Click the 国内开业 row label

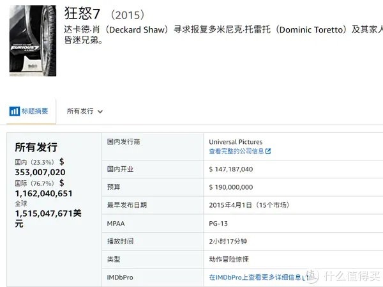(x=120, y=169)
